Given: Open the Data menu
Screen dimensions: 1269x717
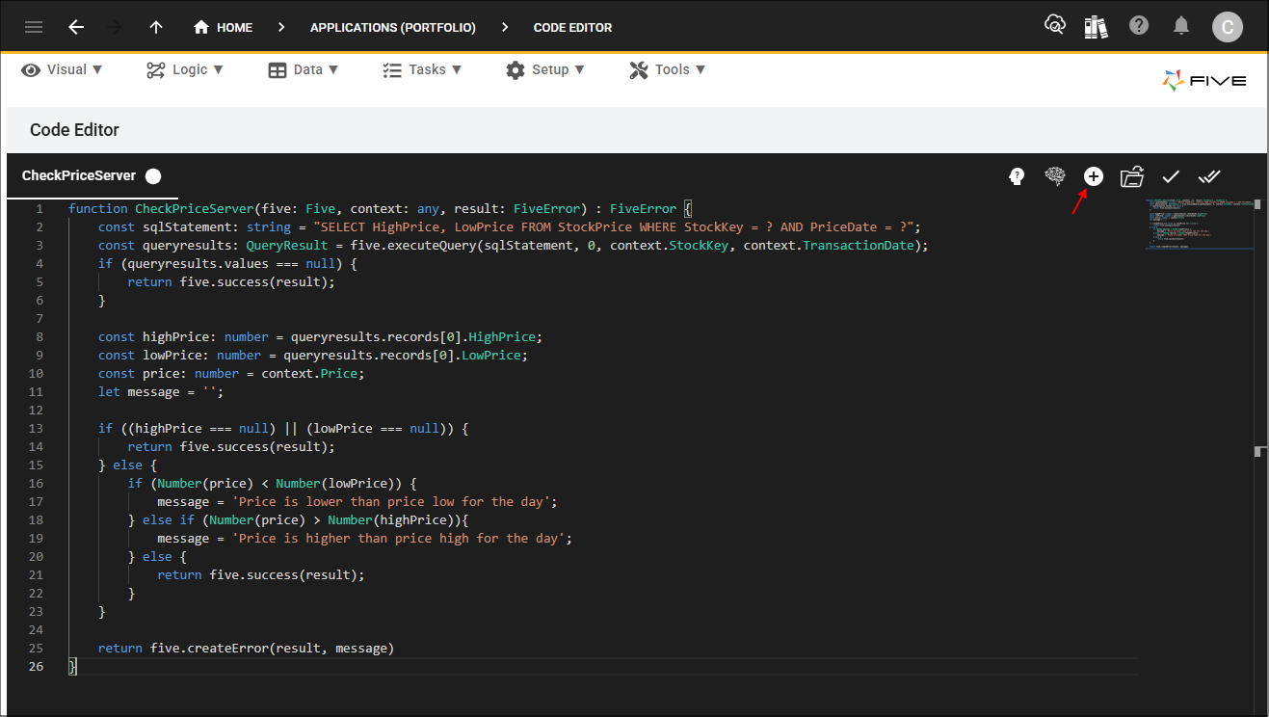Looking at the screenshot, I should [304, 69].
